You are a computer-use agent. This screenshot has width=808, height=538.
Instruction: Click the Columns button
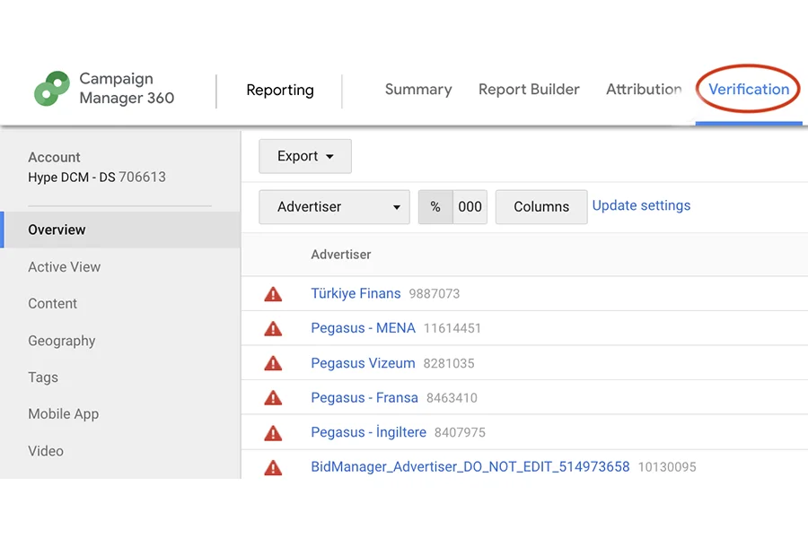pos(541,207)
